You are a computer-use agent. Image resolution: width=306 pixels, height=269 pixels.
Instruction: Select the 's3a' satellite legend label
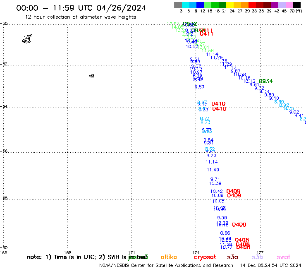point(232,257)
